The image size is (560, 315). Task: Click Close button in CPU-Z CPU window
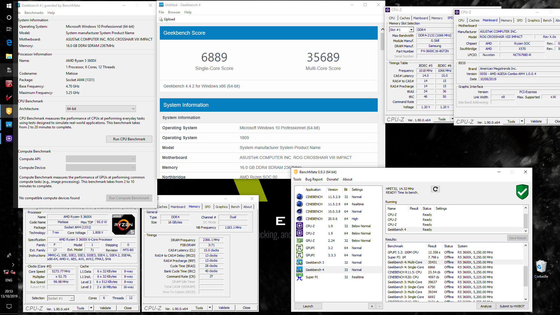tap(128, 308)
